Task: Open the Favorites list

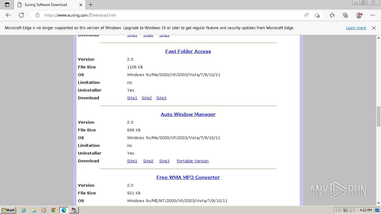Action: [x=332, y=15]
